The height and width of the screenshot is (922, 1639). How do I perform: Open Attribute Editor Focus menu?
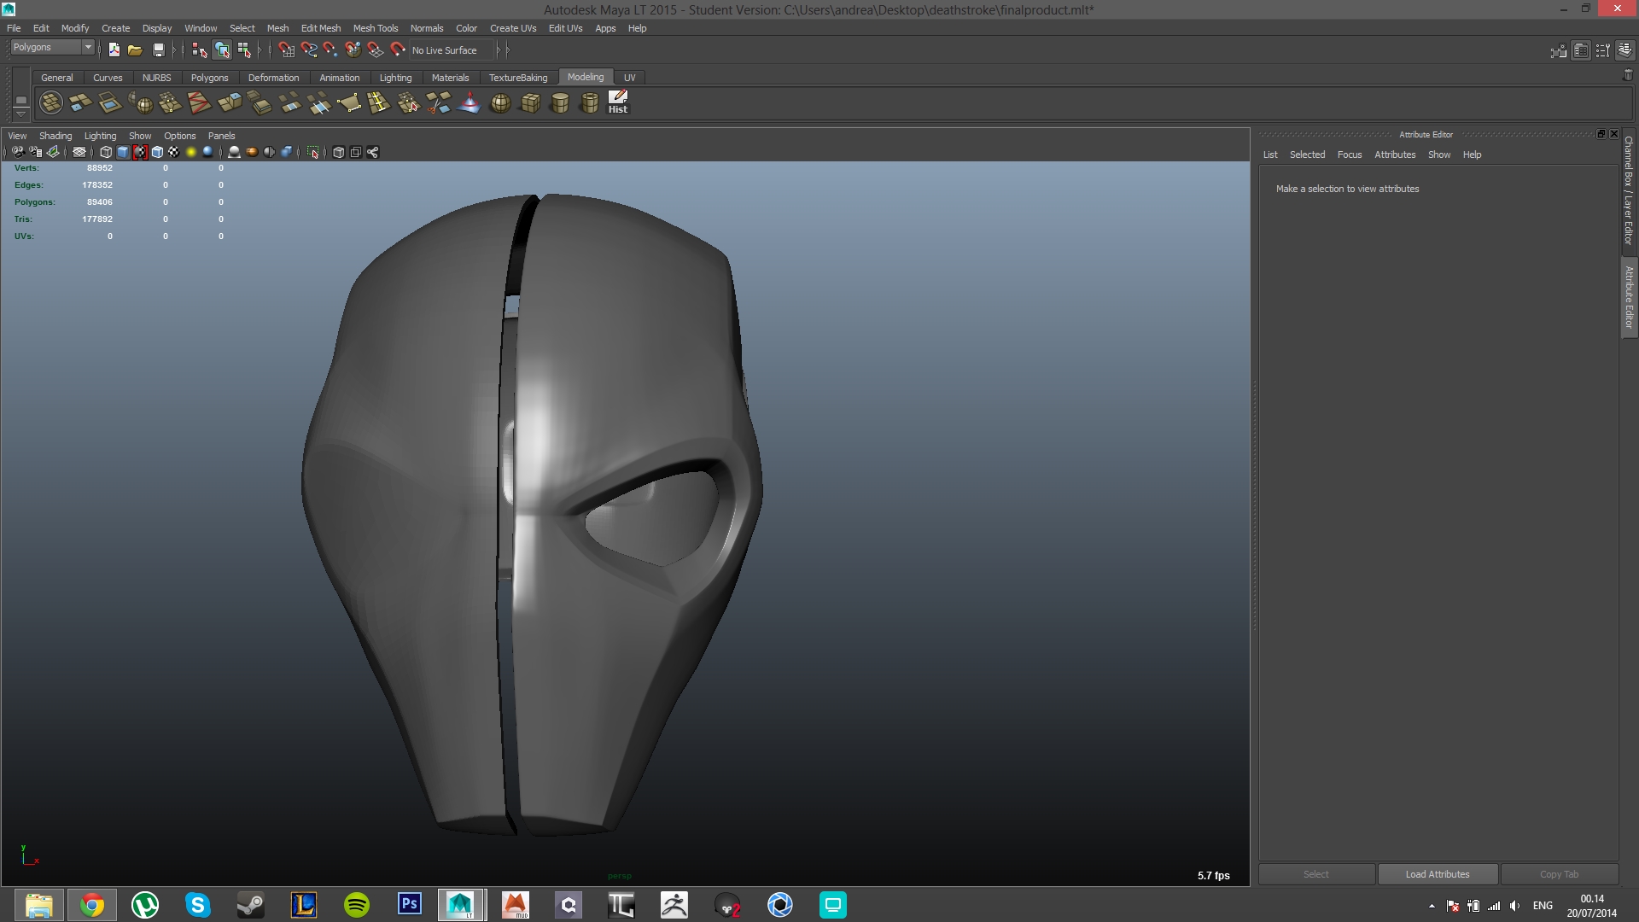coord(1349,155)
